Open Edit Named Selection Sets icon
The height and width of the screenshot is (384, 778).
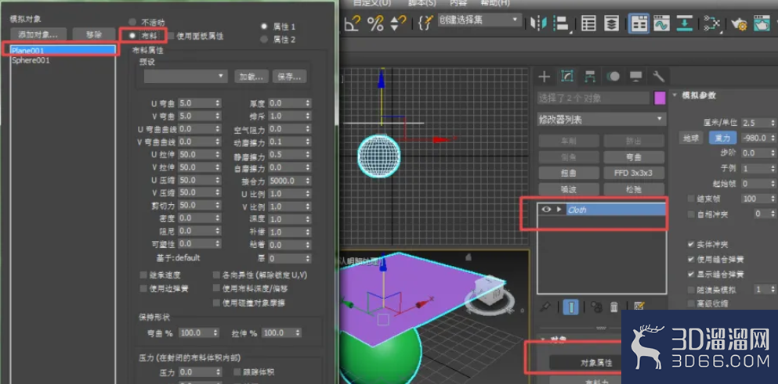(426, 23)
